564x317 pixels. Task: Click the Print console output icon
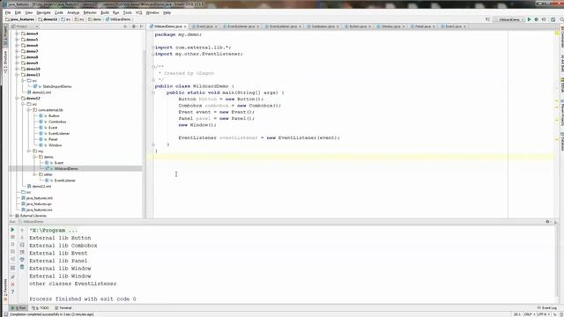pos(22,260)
